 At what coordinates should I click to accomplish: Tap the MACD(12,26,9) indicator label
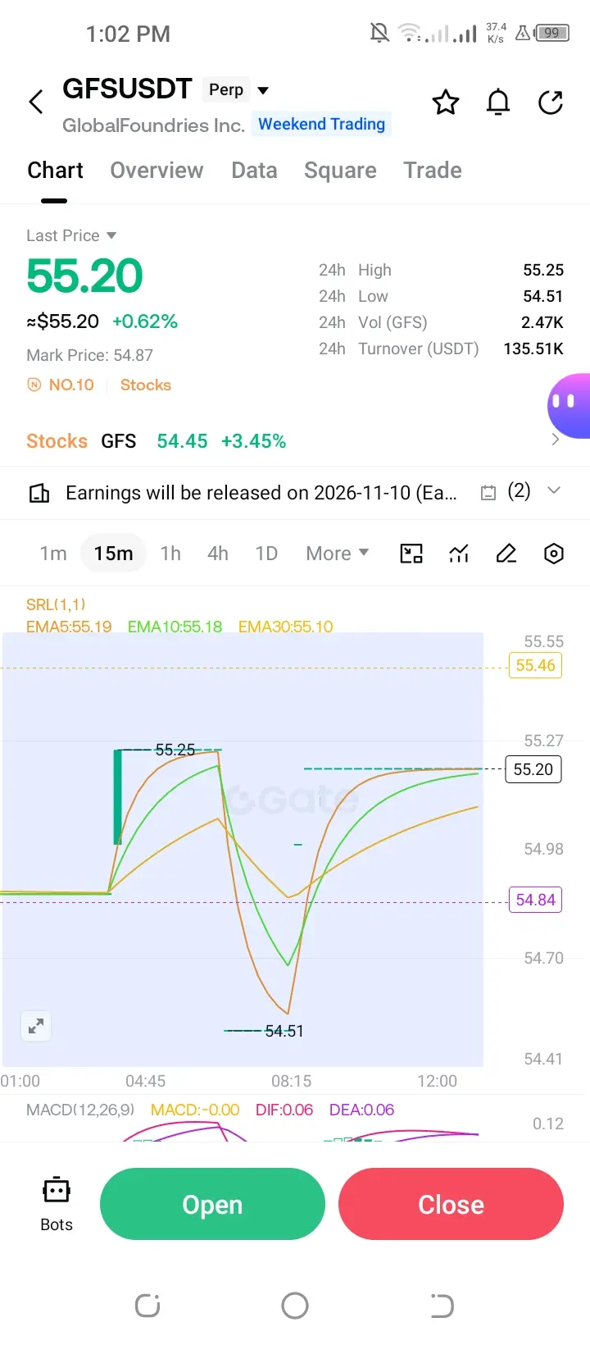tap(80, 1110)
